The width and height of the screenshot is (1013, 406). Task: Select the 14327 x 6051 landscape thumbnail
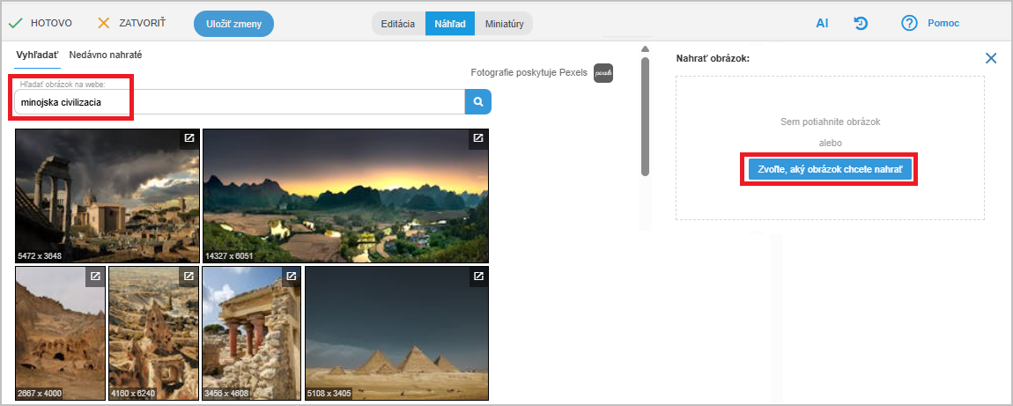point(345,196)
